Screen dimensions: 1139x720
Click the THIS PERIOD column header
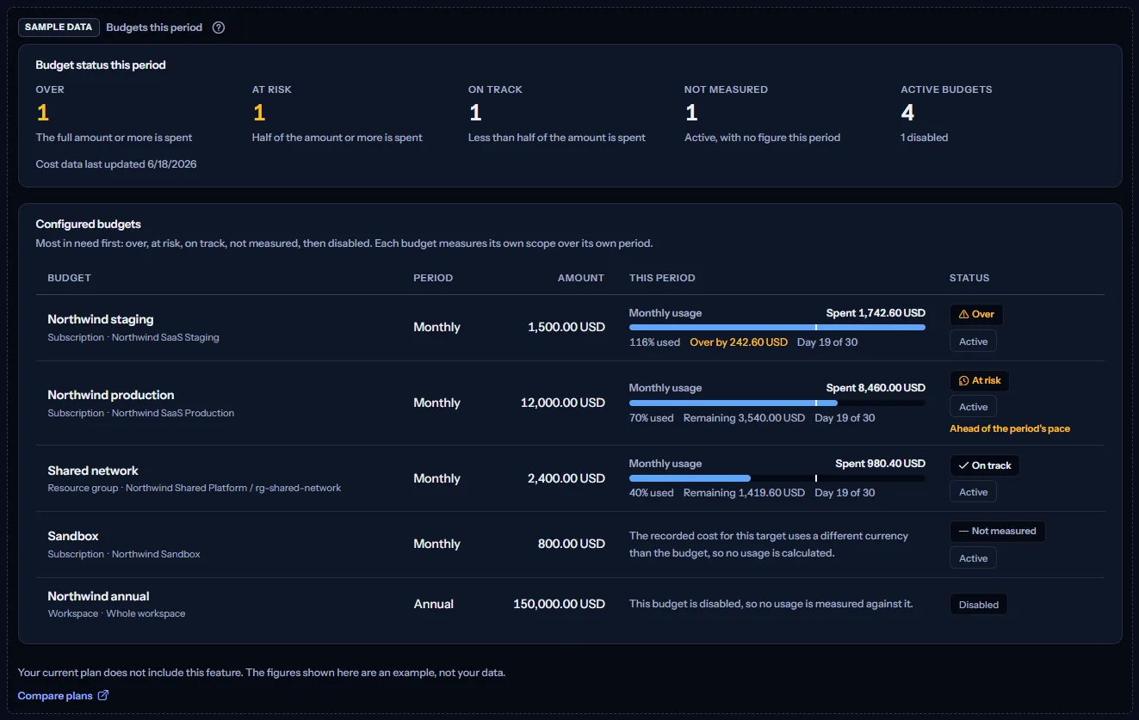(662, 278)
